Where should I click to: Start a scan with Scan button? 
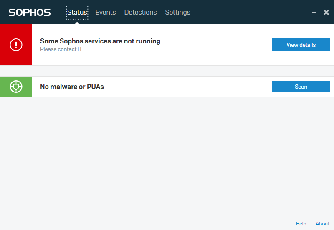point(301,87)
